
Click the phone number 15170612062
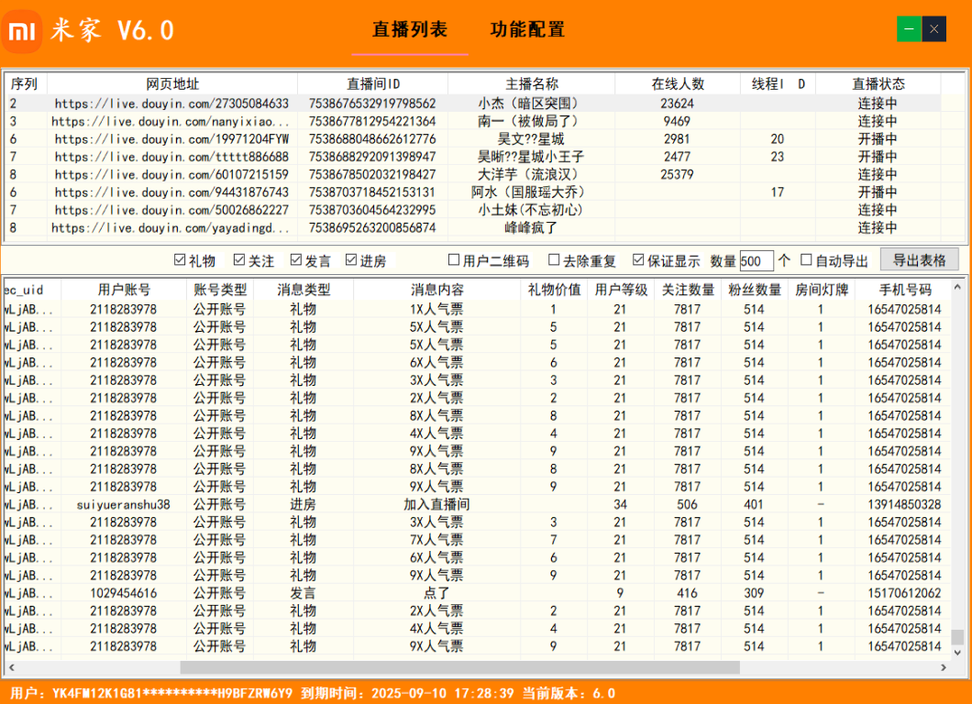(904, 593)
